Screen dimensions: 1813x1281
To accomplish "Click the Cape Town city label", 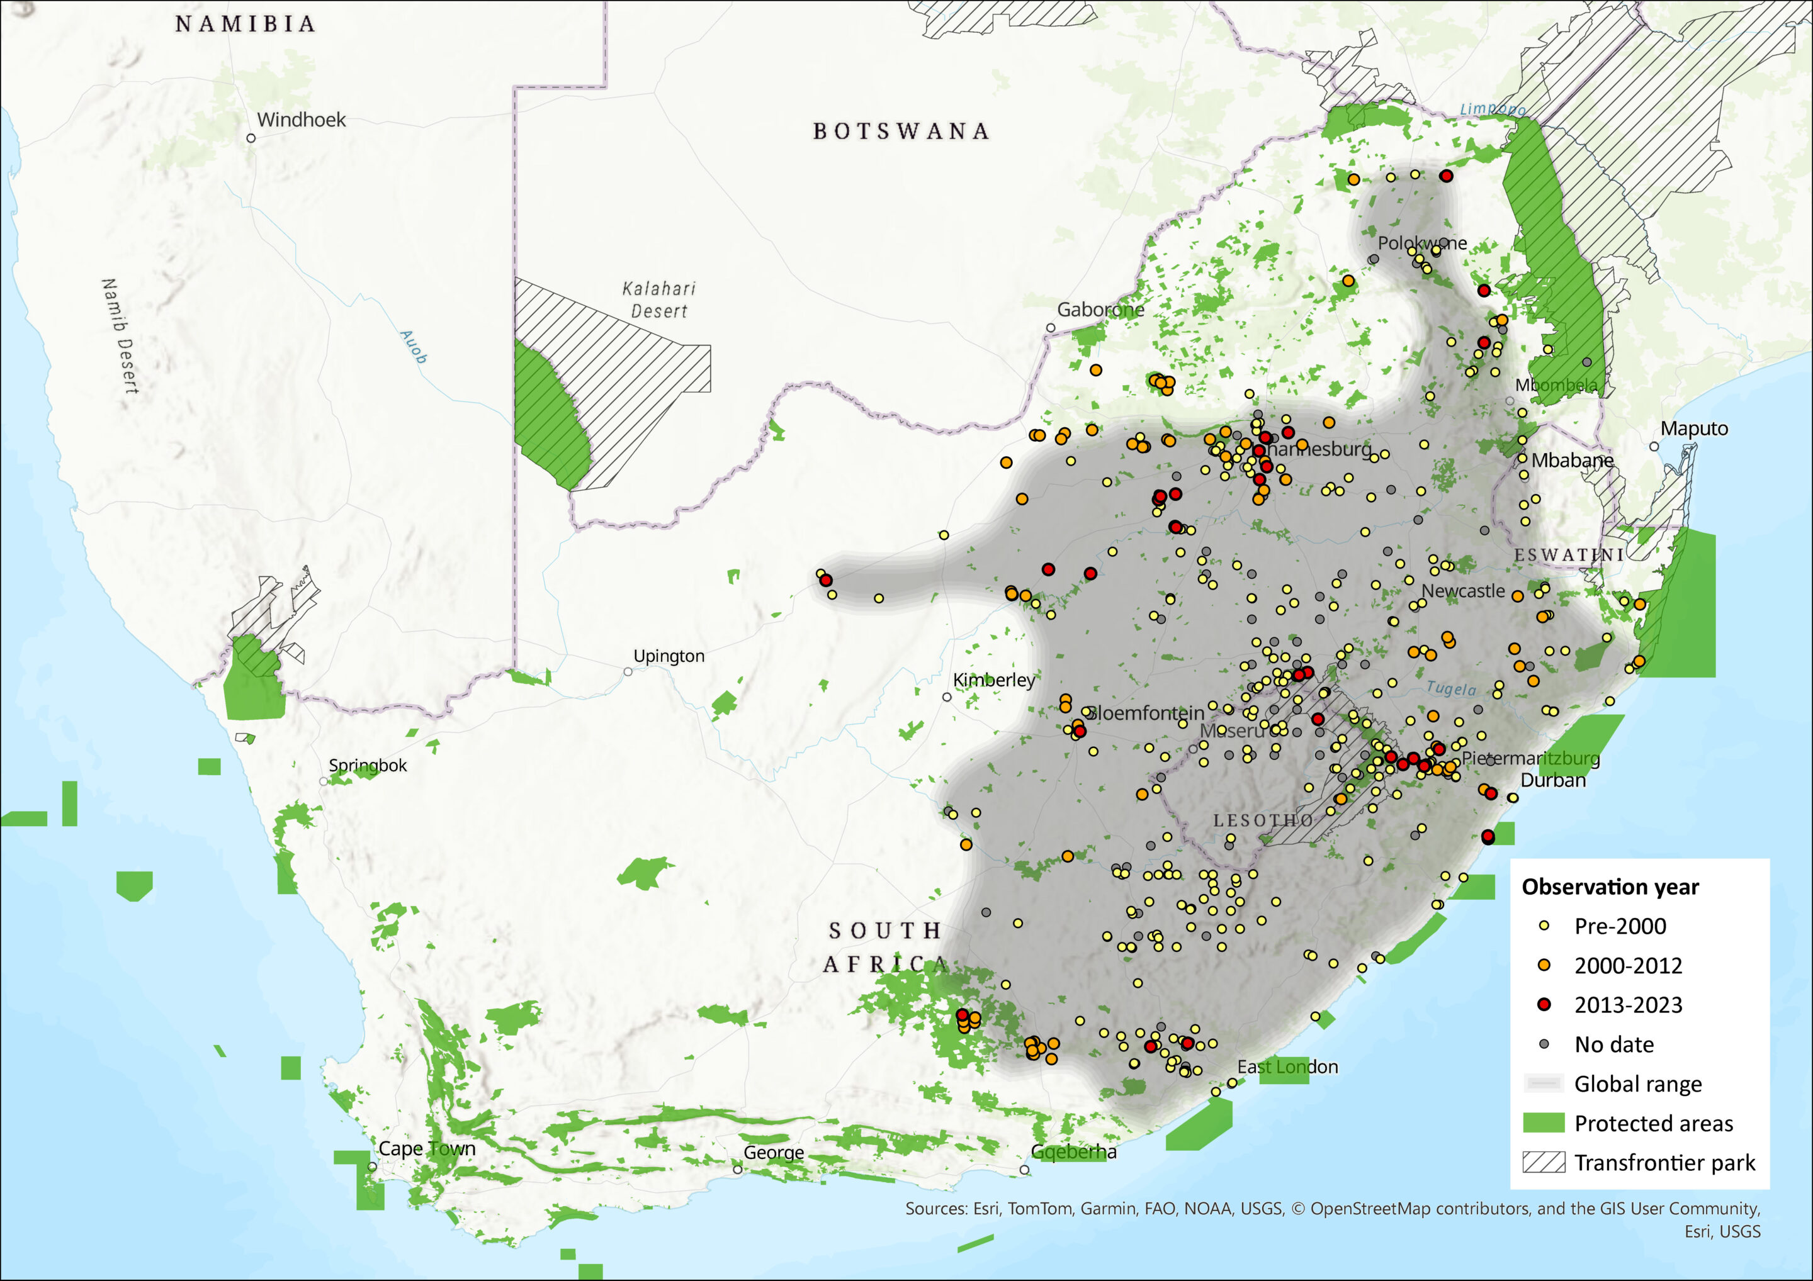I will click(427, 1148).
